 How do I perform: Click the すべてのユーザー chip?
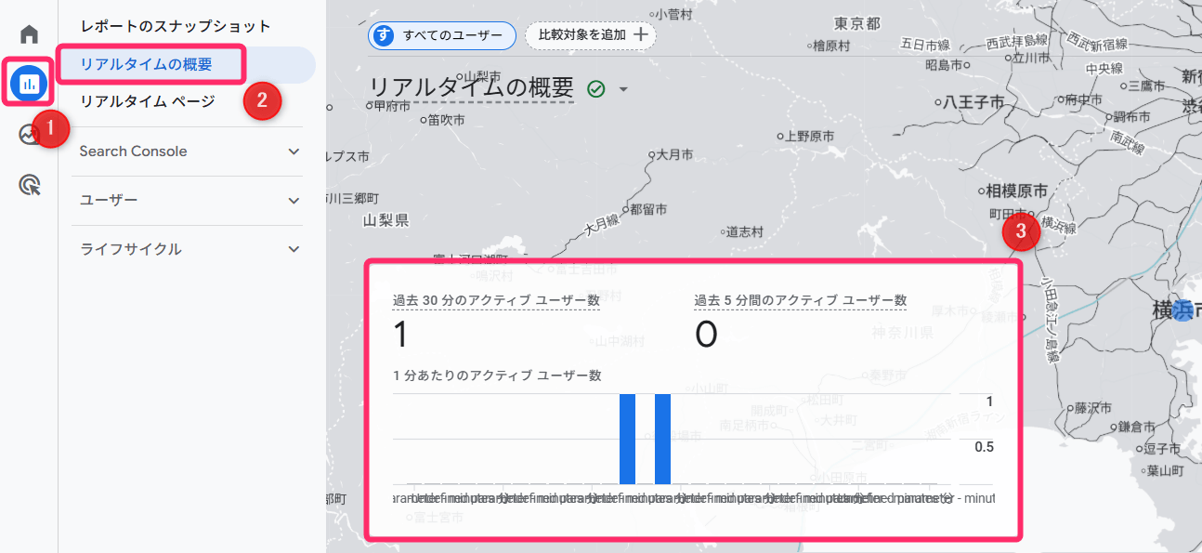point(442,35)
